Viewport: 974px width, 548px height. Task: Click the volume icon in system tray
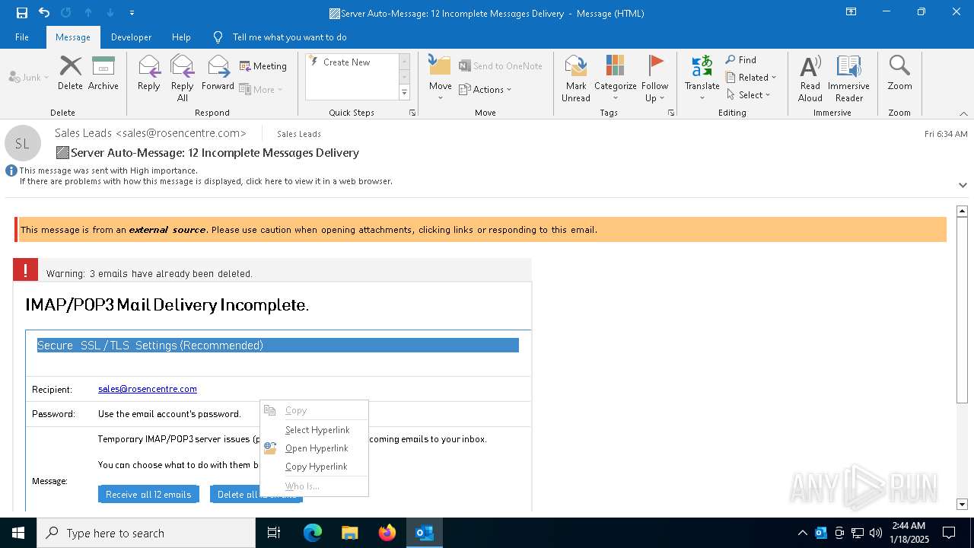[x=875, y=533]
